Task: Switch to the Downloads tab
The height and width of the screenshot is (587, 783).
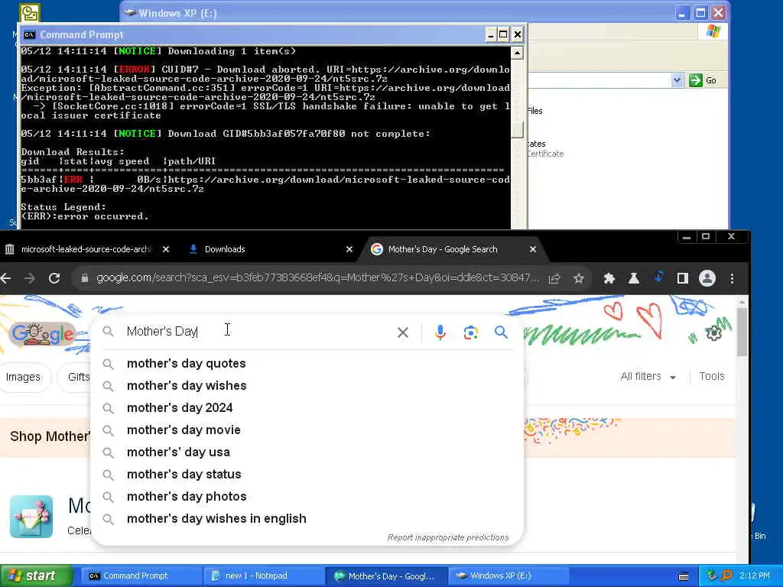Action: tap(225, 249)
